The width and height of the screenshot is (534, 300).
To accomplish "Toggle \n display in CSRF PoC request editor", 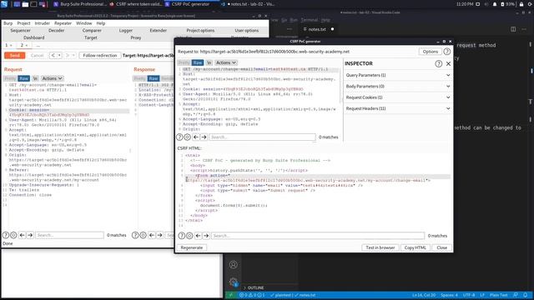I will [x=209, y=62].
